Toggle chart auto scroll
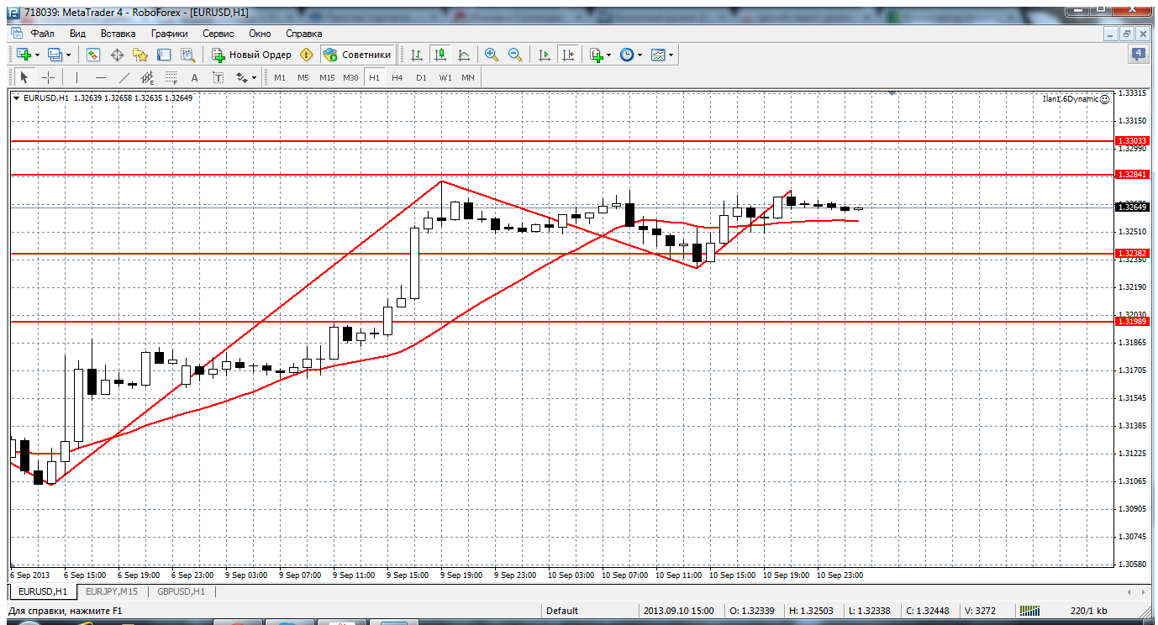This screenshot has width=1158, height=625. tap(545, 55)
